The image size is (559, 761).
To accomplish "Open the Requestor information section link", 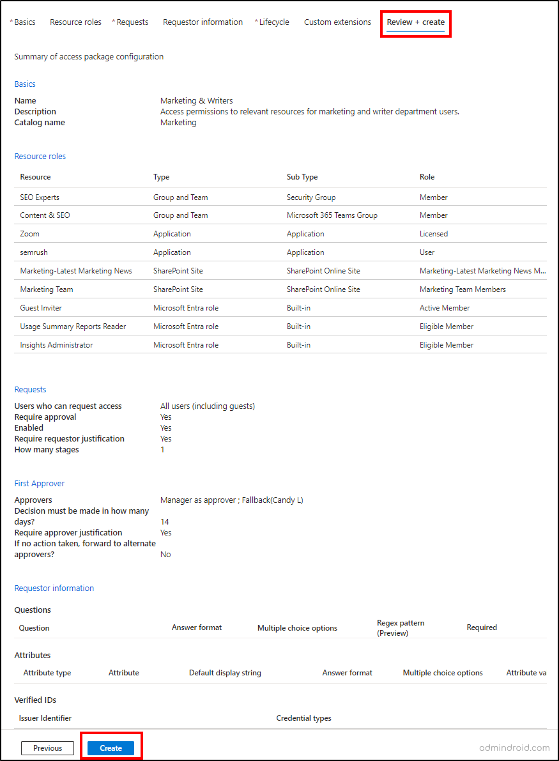I will [x=54, y=588].
